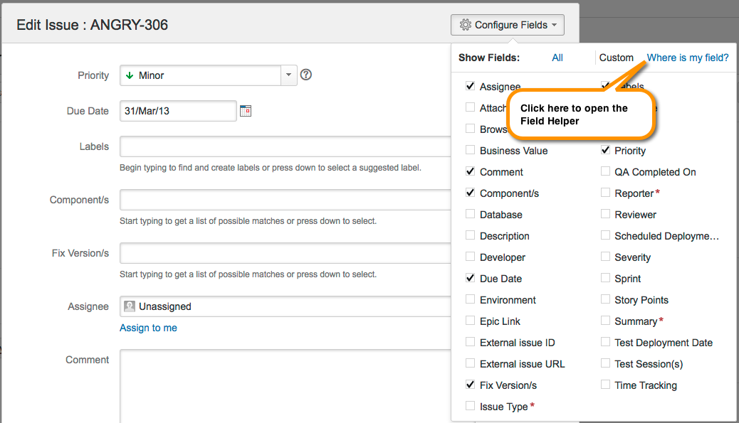739x423 pixels.
Task: Click the priority help question mark icon
Action: point(306,75)
